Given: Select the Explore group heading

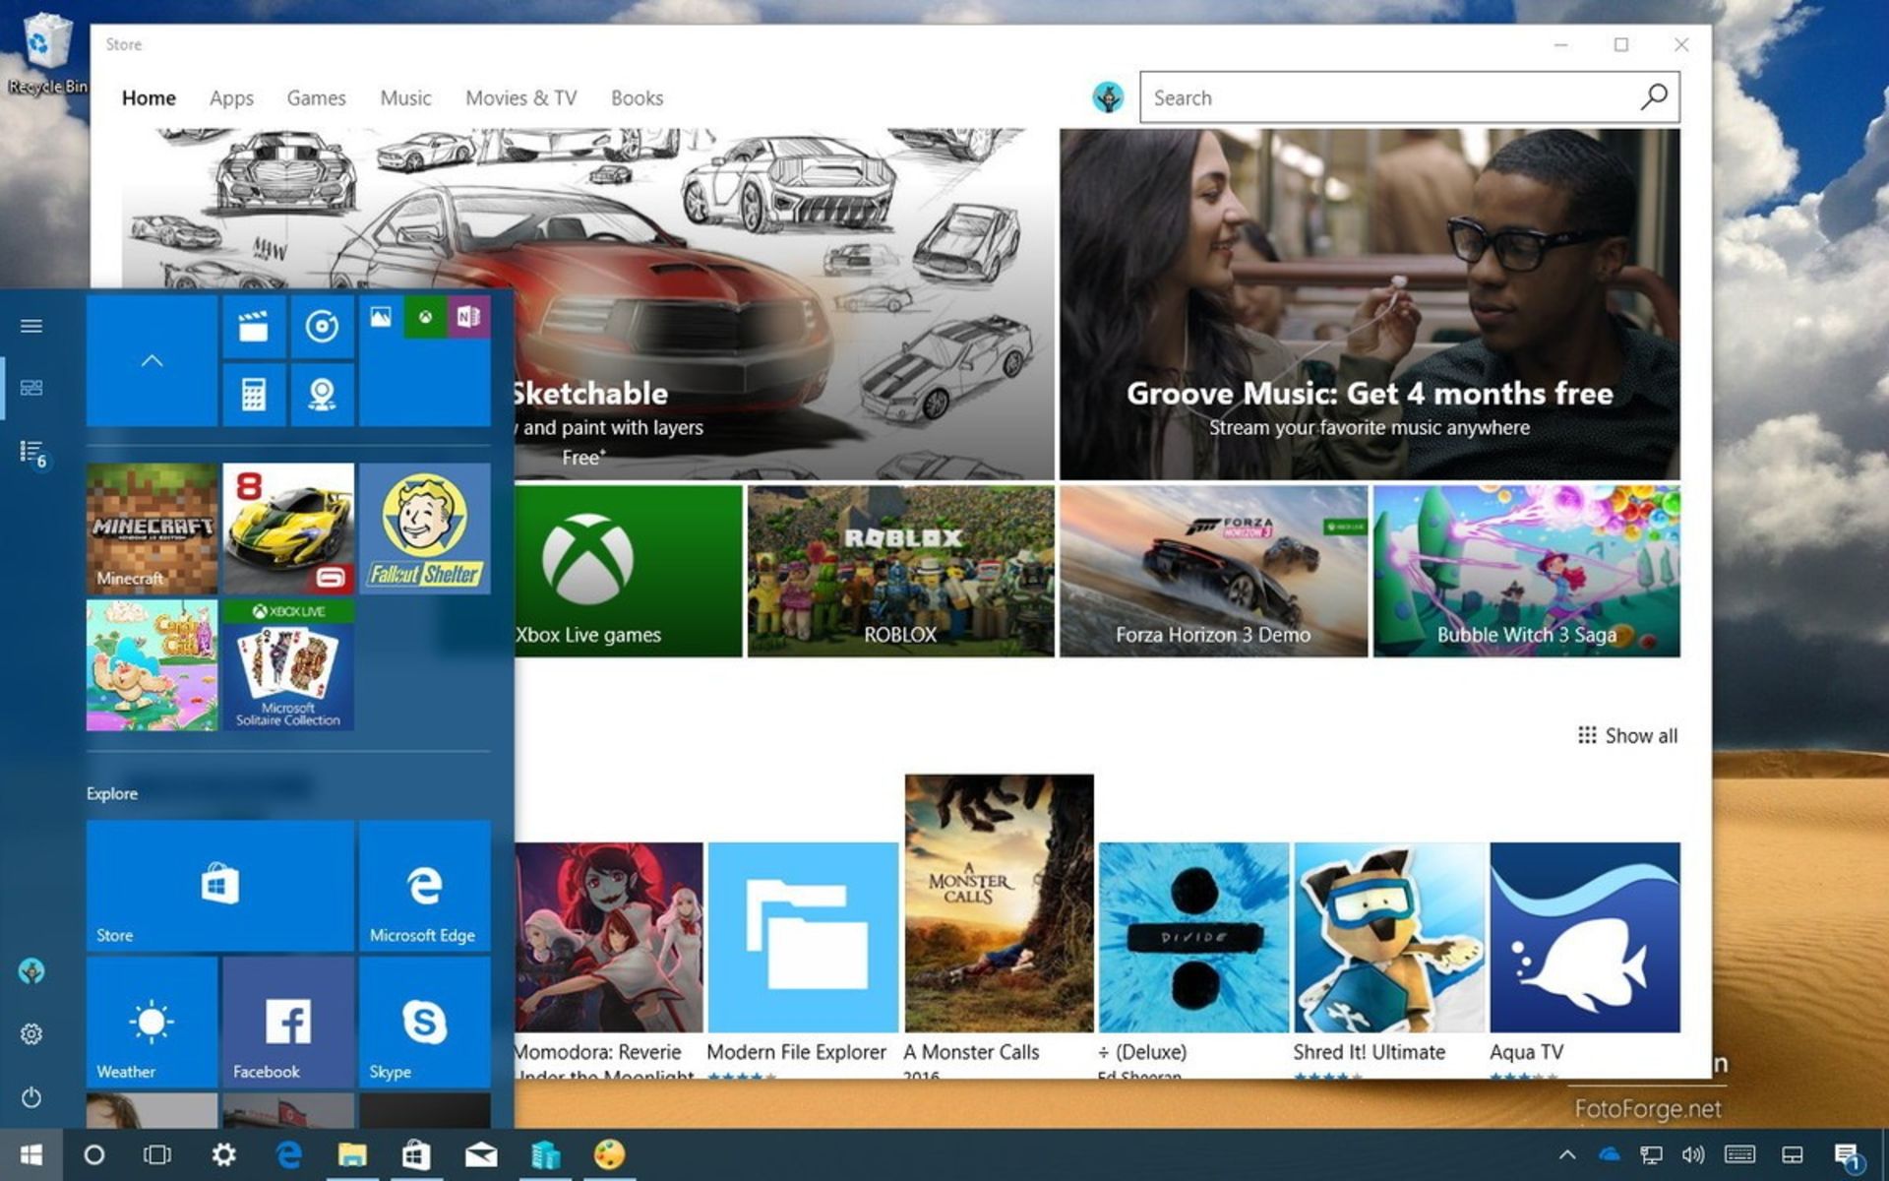Looking at the screenshot, I should click(112, 793).
